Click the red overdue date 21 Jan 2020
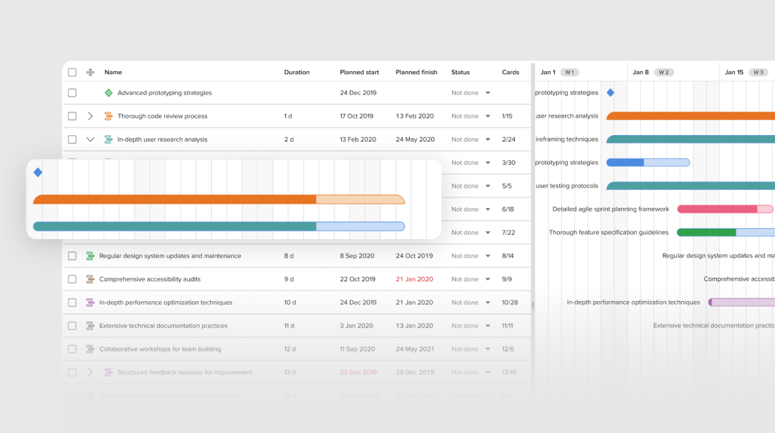 pyautogui.click(x=415, y=279)
